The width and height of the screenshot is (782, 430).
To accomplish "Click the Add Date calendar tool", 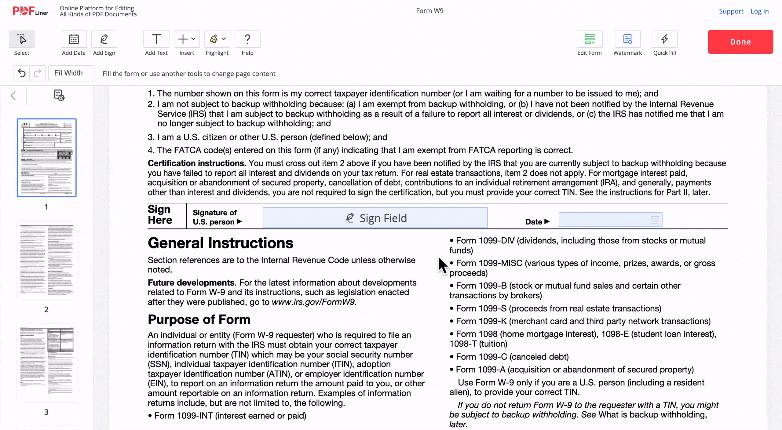I will tap(74, 39).
